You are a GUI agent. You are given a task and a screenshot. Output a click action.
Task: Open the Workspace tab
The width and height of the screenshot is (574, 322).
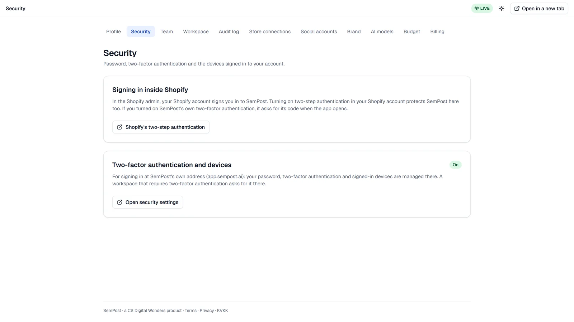[x=196, y=31]
